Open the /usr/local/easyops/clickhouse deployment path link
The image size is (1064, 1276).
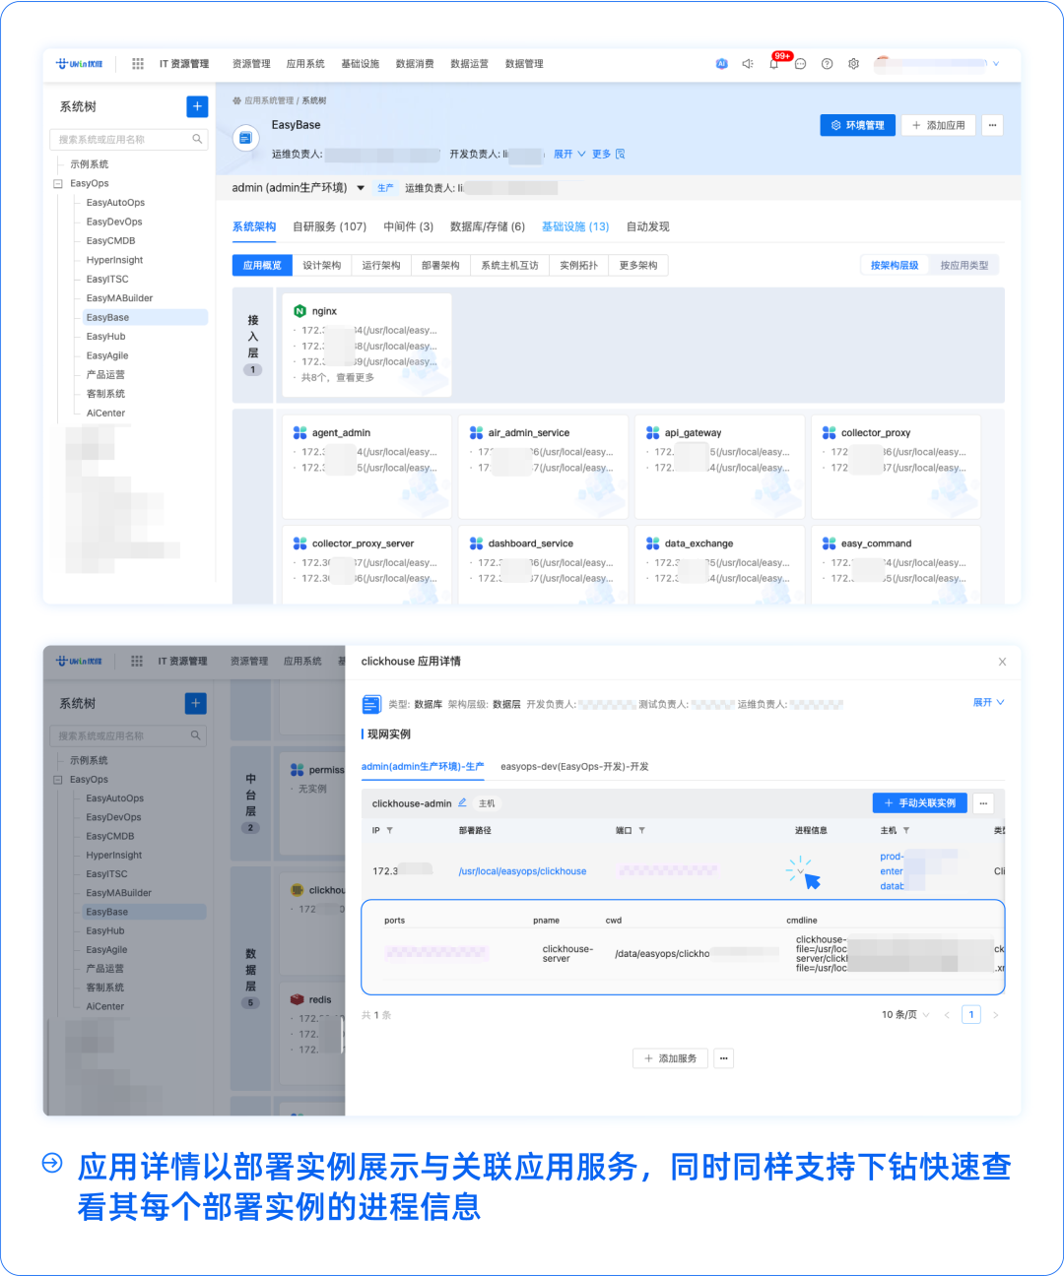click(x=522, y=871)
